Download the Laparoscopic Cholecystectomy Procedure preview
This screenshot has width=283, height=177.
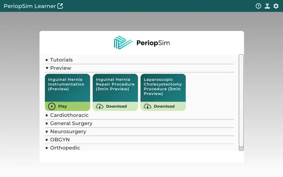(163, 106)
